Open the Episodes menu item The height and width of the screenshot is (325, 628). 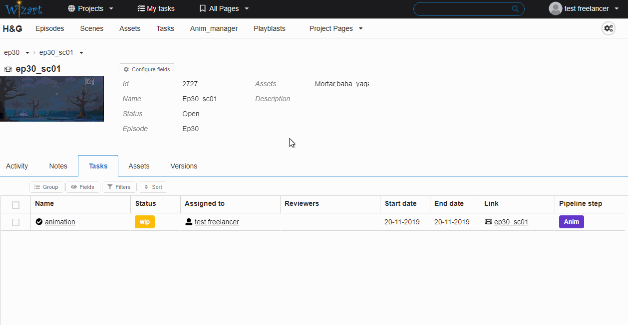click(50, 28)
